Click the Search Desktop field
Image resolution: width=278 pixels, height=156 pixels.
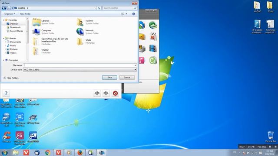tap(119, 8)
